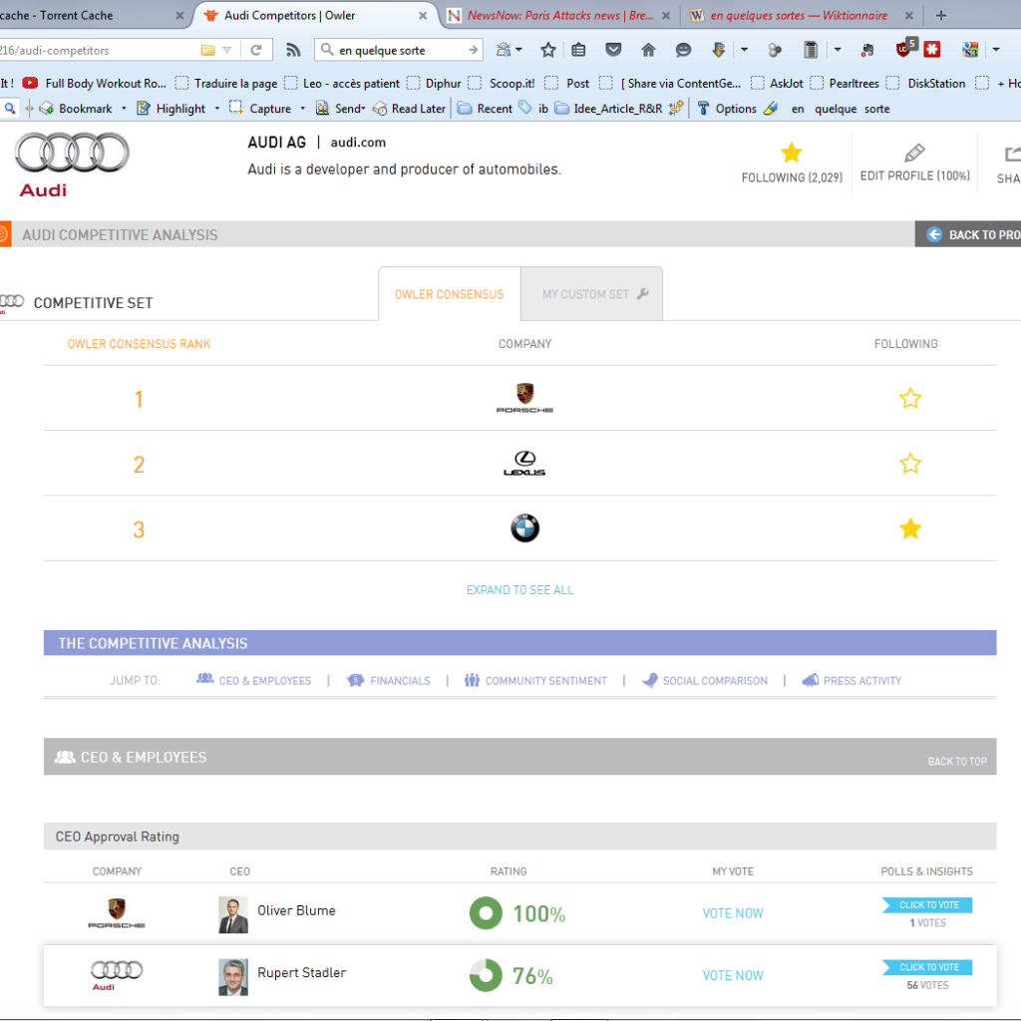The height and width of the screenshot is (1021, 1021).
Task: Toggle the Audi Following star in header
Action: tap(791, 153)
